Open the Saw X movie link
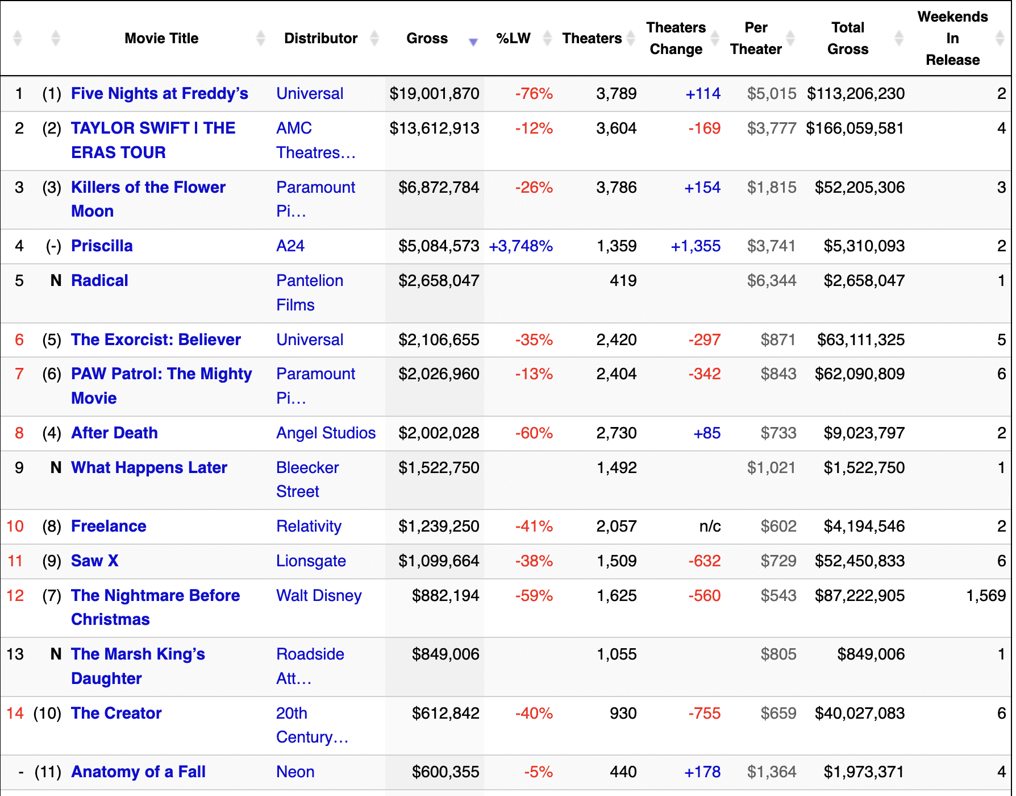1016x796 pixels. [94, 561]
